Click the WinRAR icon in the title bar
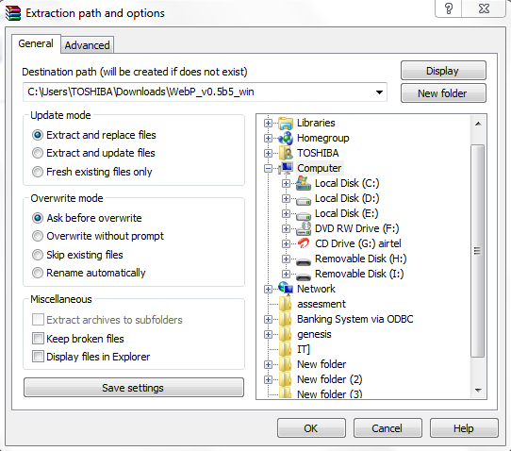511x451 pixels. pos(13,13)
